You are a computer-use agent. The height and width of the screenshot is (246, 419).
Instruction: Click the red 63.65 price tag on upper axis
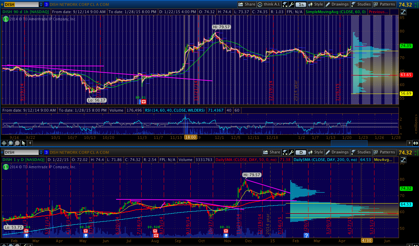pos(406,74)
